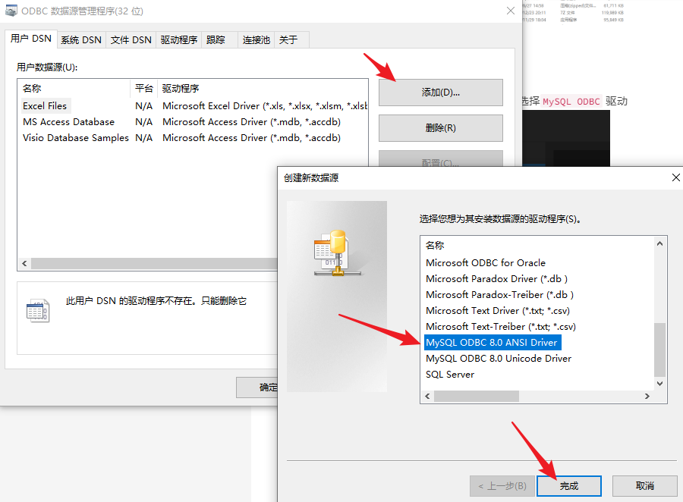Click the 名称 column header in user data sources
Viewport: 683px width, 502px height.
[x=74, y=89]
